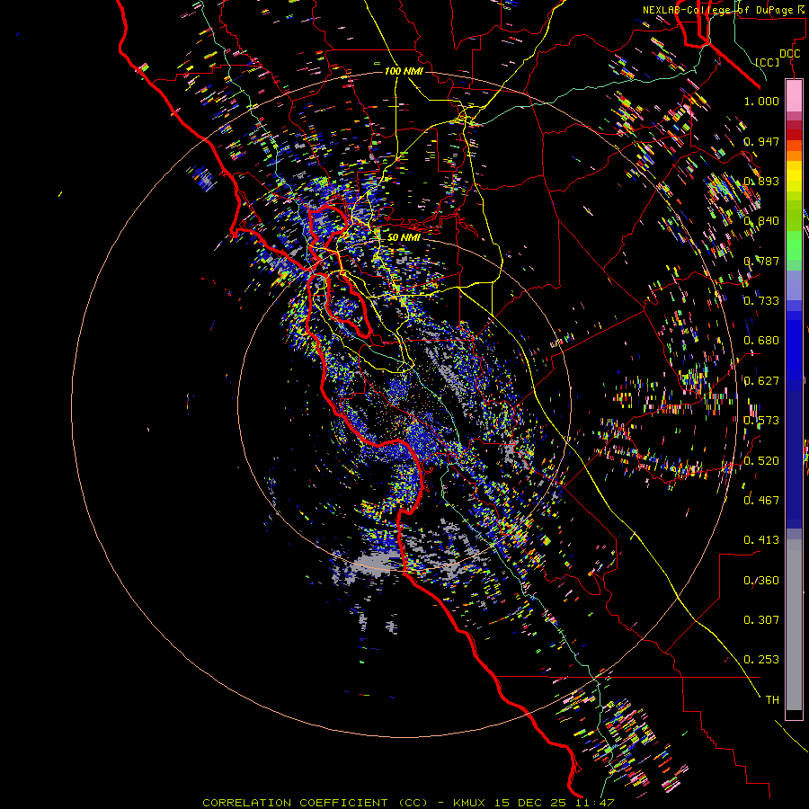Click the 100 NMI range ring label
The width and height of the screenshot is (809, 809).
pyautogui.click(x=404, y=71)
